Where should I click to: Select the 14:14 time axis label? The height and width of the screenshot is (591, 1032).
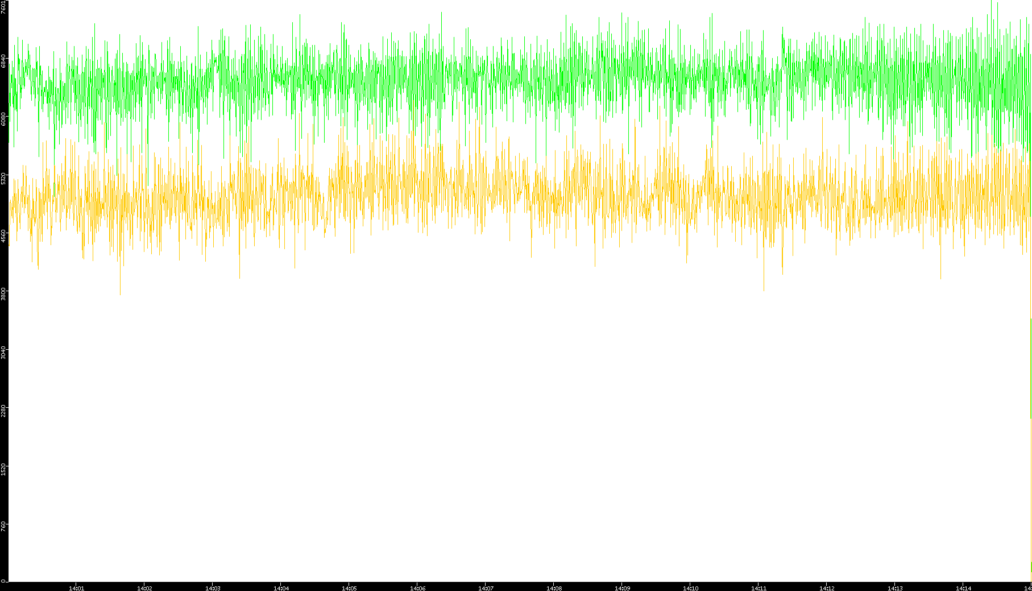pyautogui.click(x=963, y=588)
